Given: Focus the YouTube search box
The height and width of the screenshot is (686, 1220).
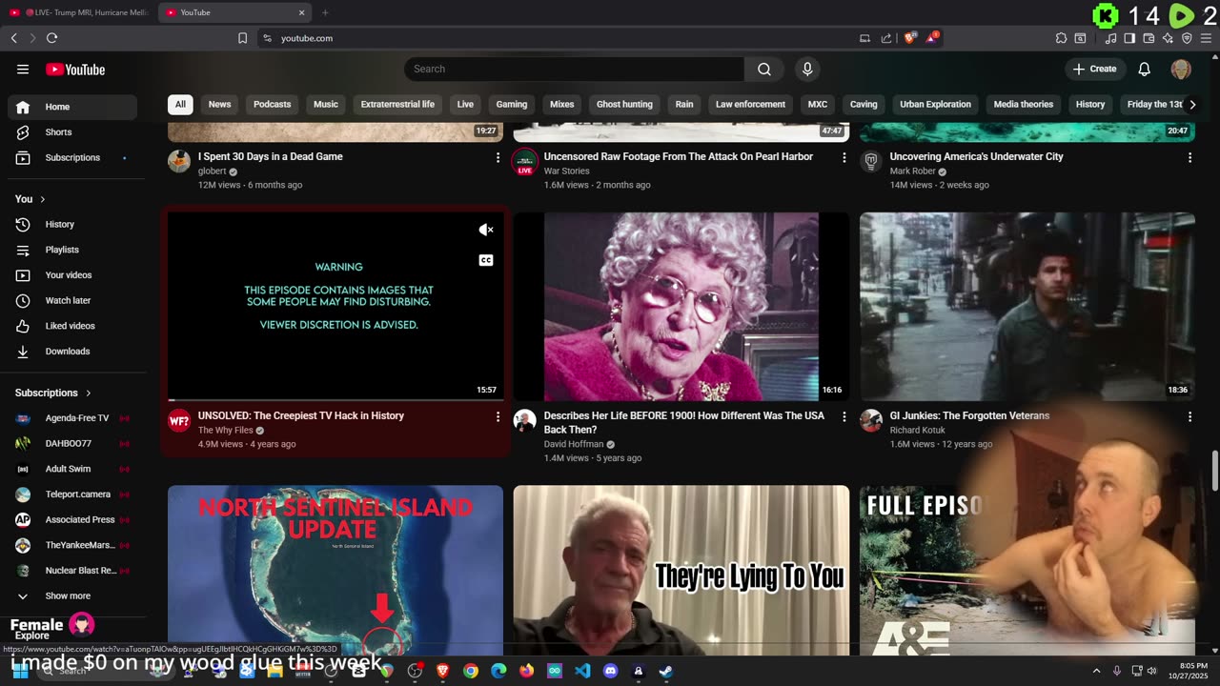Looking at the screenshot, I should tap(574, 69).
